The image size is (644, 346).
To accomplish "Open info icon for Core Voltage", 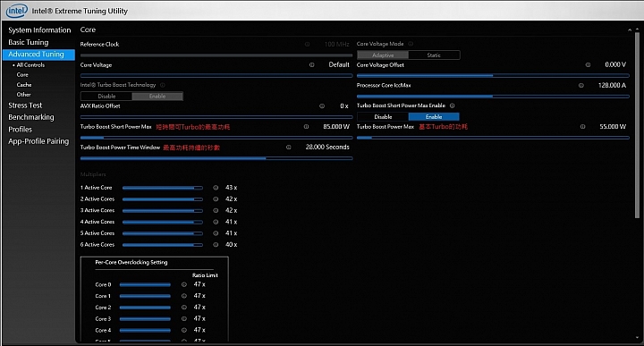I will coord(312,65).
